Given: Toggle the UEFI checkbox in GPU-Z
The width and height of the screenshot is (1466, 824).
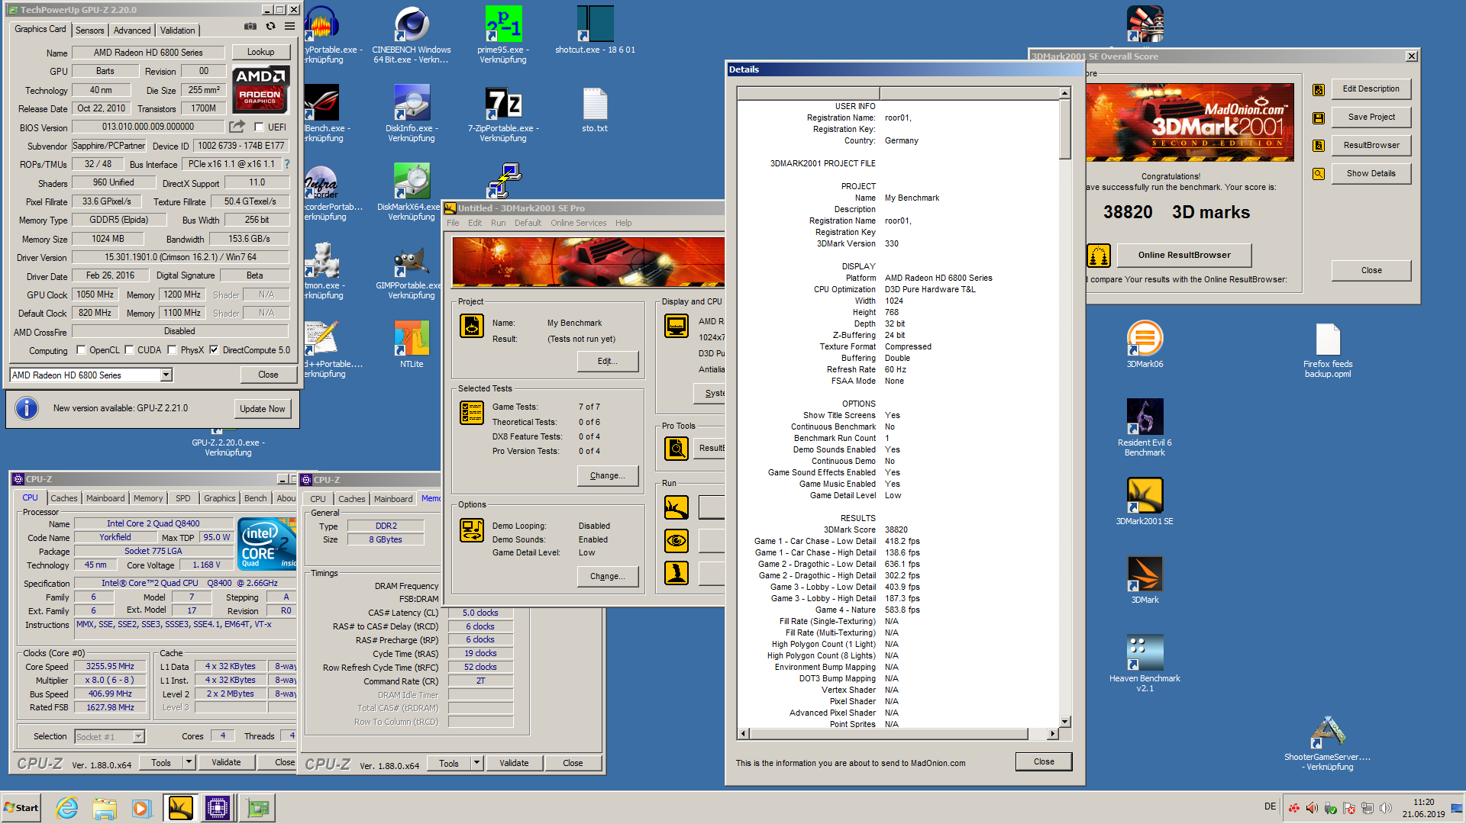Looking at the screenshot, I should [x=259, y=127].
